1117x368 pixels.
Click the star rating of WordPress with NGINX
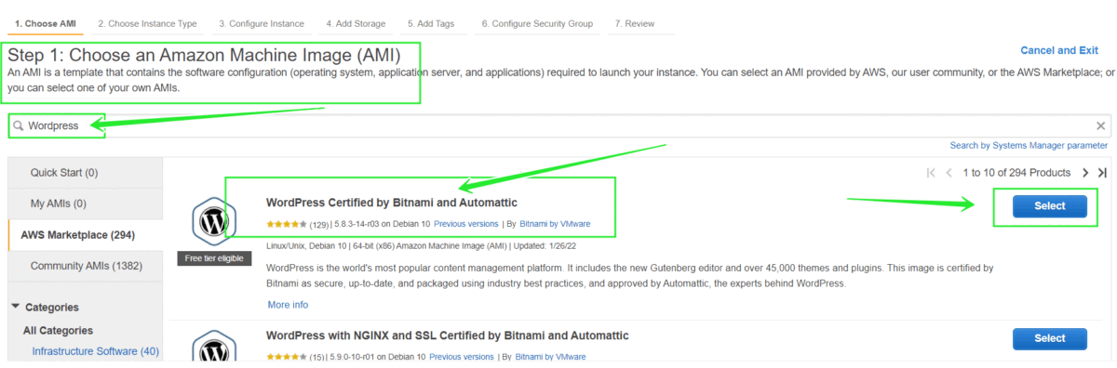pos(287,357)
